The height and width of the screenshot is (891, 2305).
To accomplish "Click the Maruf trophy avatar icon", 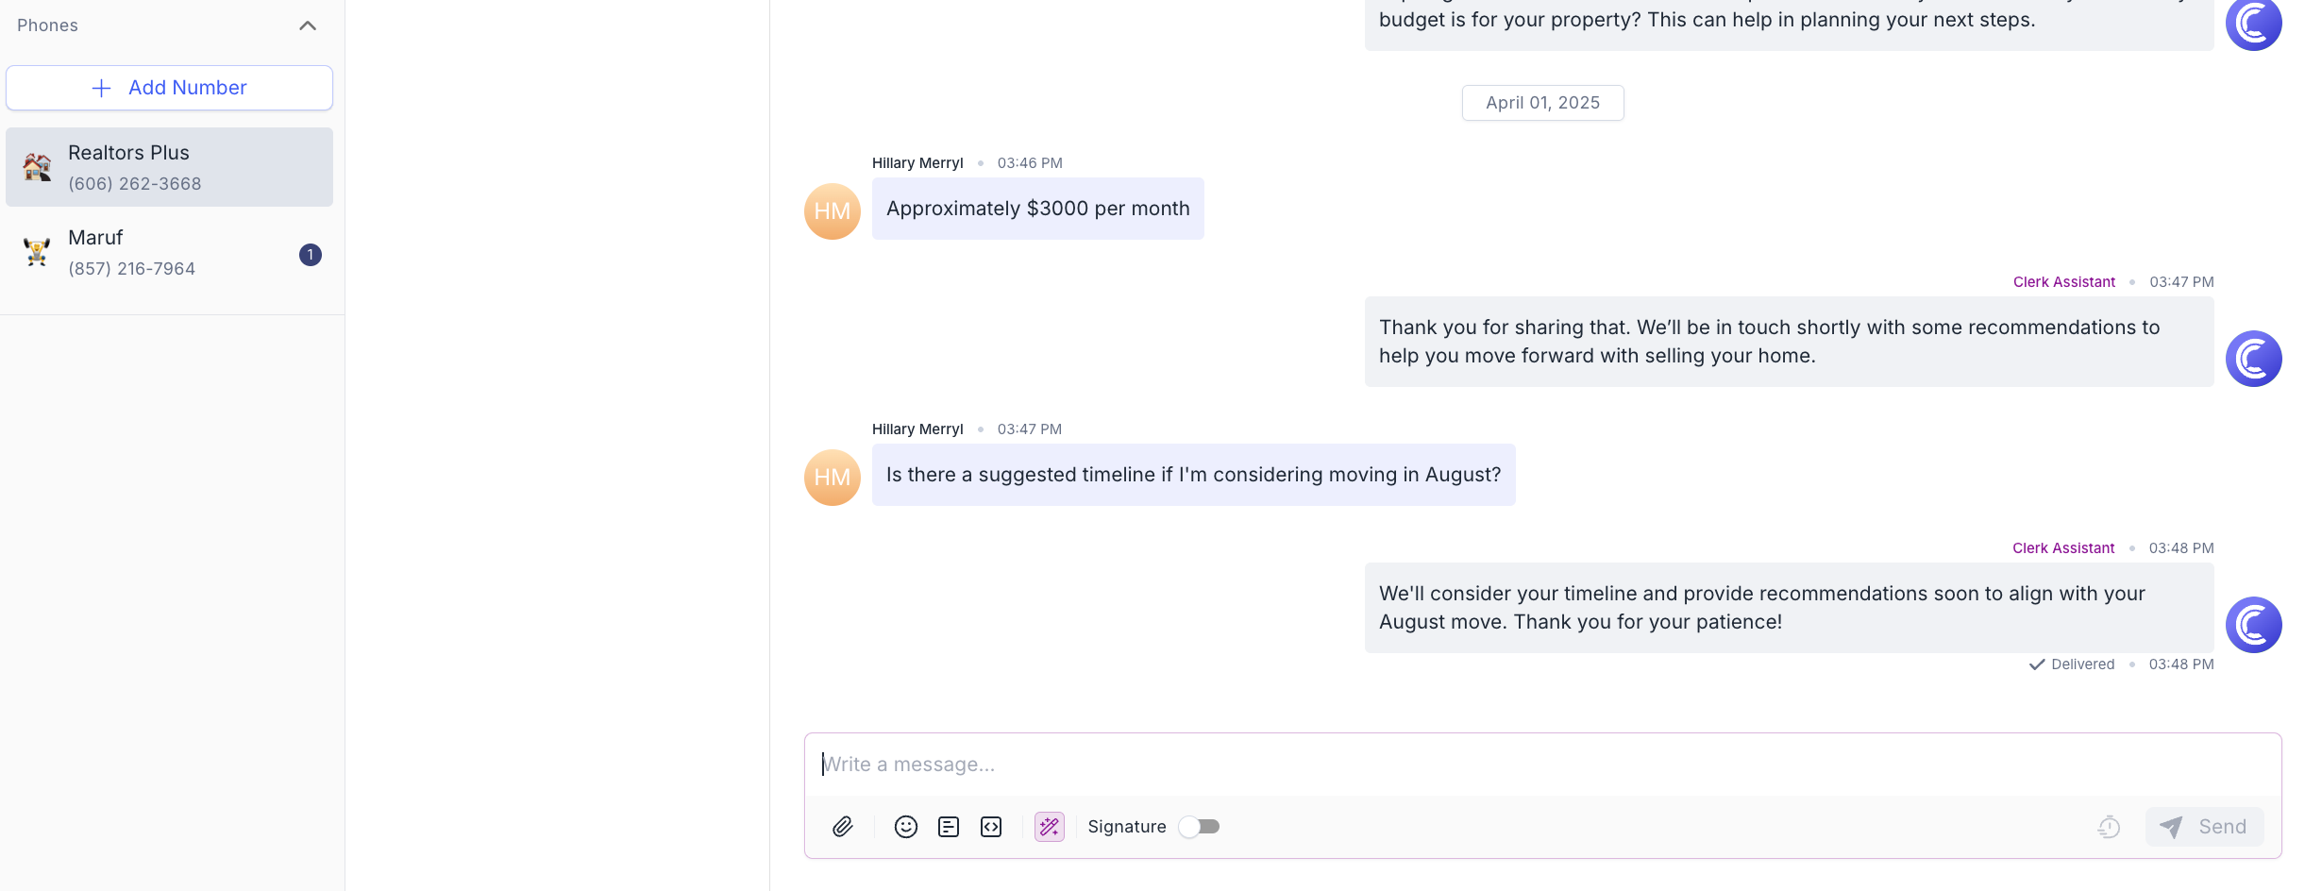I will click(x=37, y=252).
